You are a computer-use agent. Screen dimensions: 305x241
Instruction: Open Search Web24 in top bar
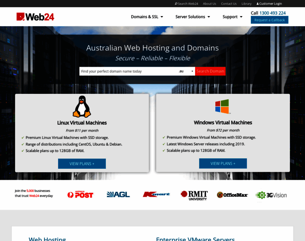(186, 4)
